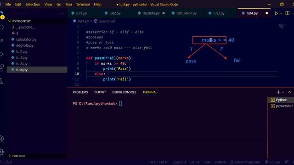This screenshot has width=294, height=165.
Task: Start Go Live server
Action: pos(272,162)
